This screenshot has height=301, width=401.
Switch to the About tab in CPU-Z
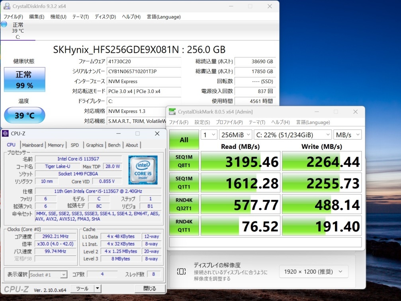coord(132,145)
